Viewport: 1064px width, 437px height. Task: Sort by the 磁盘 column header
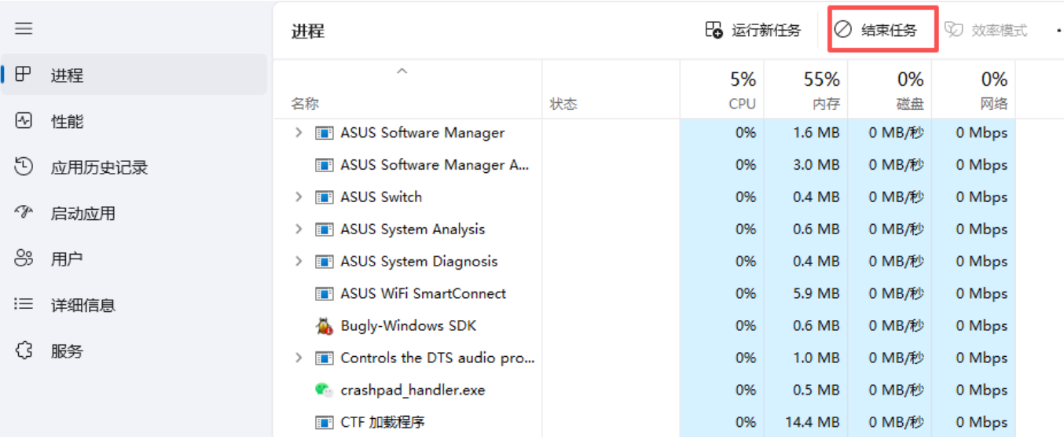[x=910, y=104]
